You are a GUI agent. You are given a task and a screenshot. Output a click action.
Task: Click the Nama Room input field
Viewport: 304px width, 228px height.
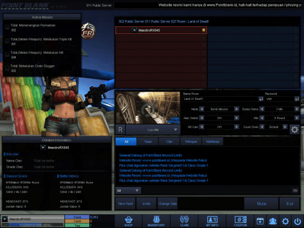coord(220,99)
